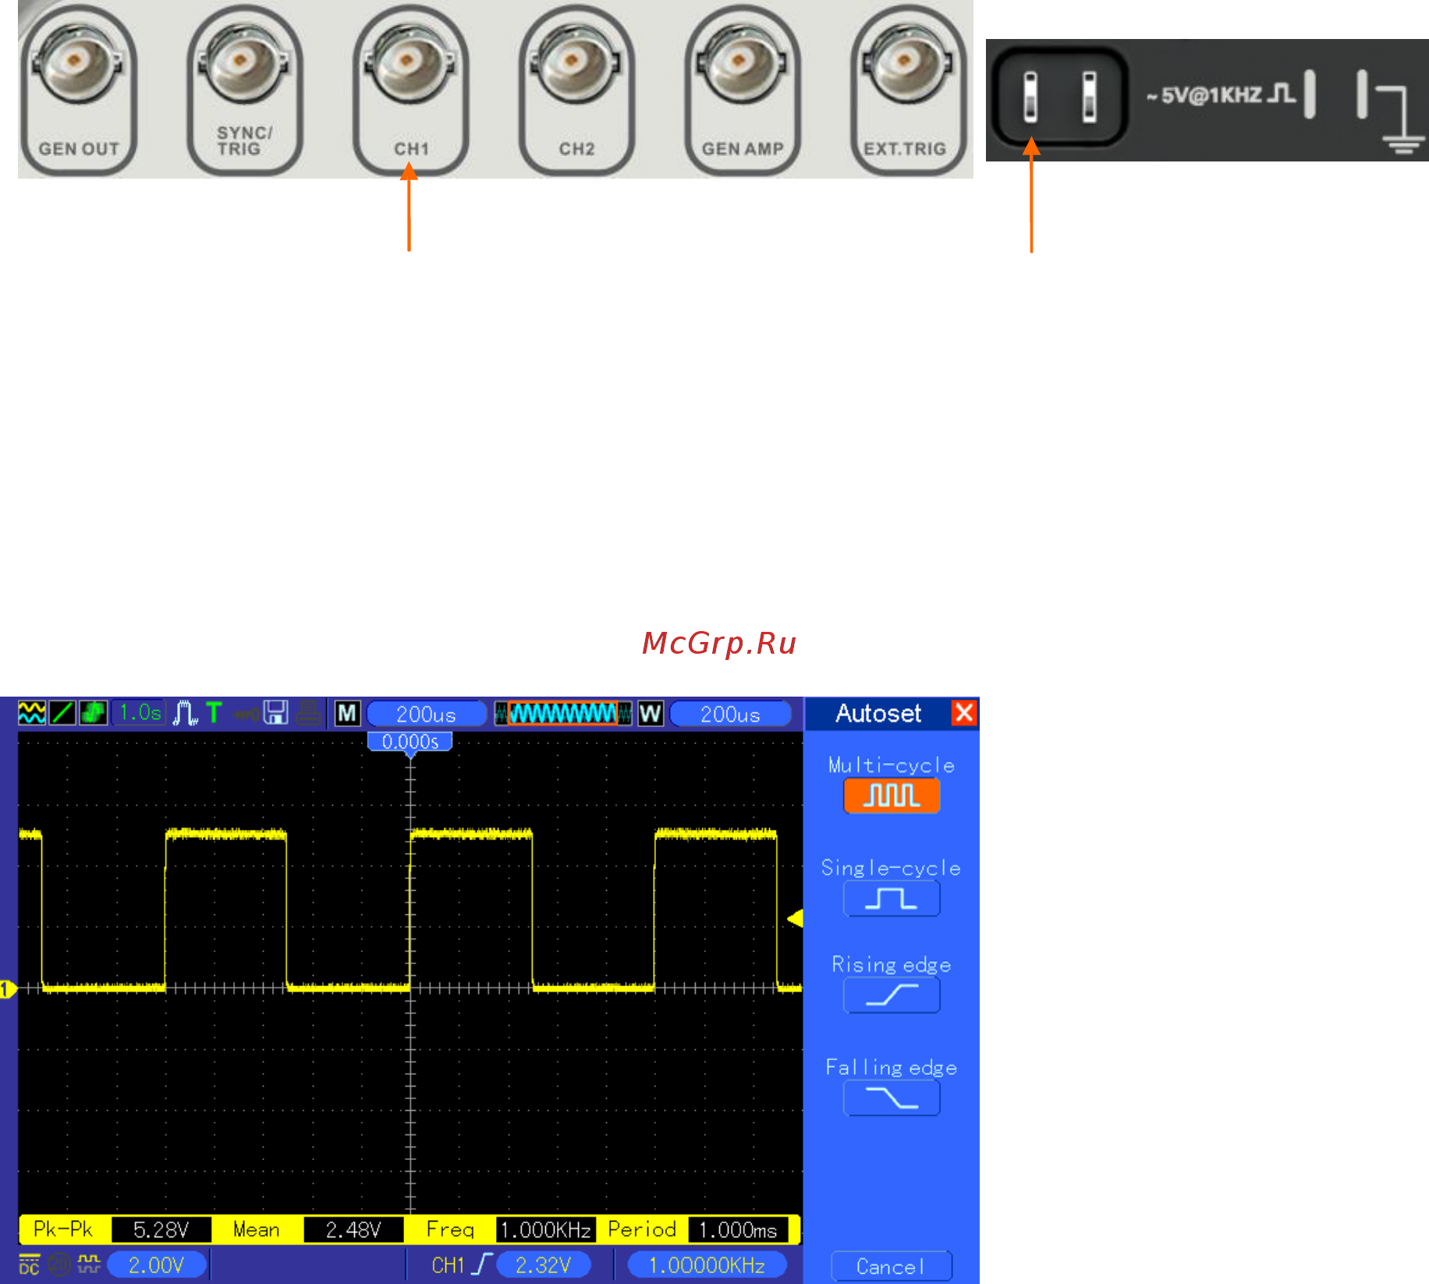The width and height of the screenshot is (1429, 1284).
Task: Click the Mean measurement value 2.48V
Action: coord(353,1229)
